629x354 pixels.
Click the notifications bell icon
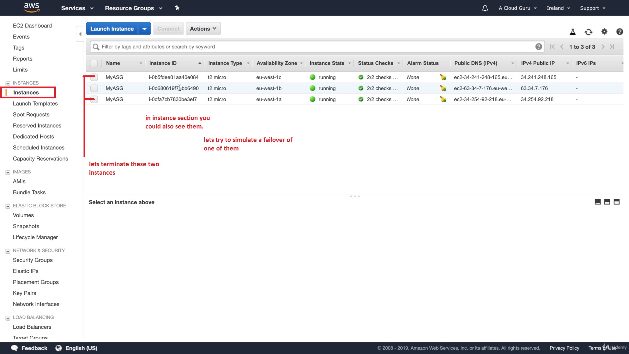coord(485,8)
